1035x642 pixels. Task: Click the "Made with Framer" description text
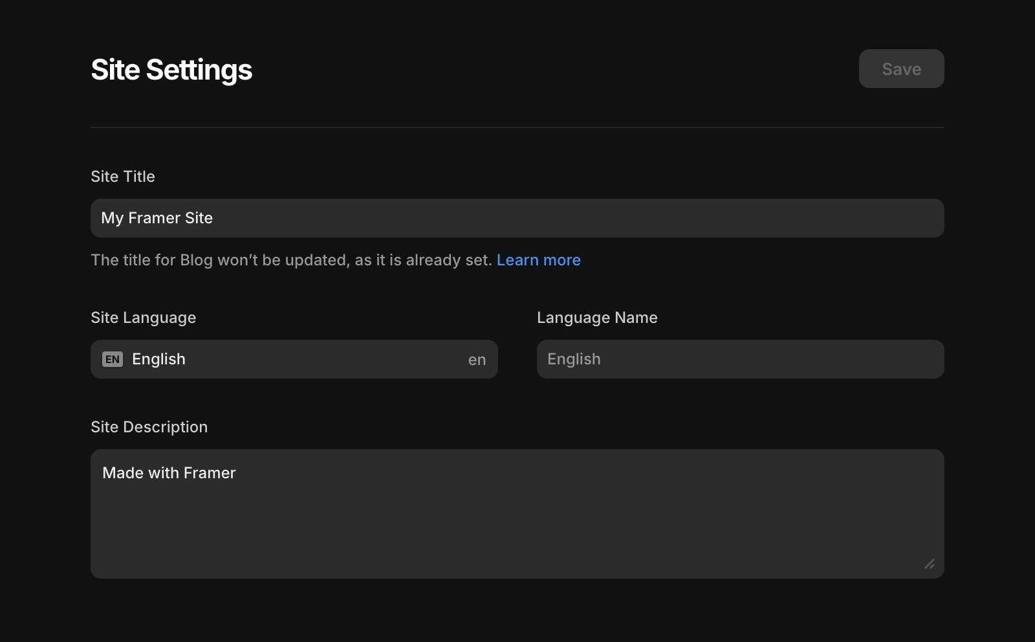point(169,473)
